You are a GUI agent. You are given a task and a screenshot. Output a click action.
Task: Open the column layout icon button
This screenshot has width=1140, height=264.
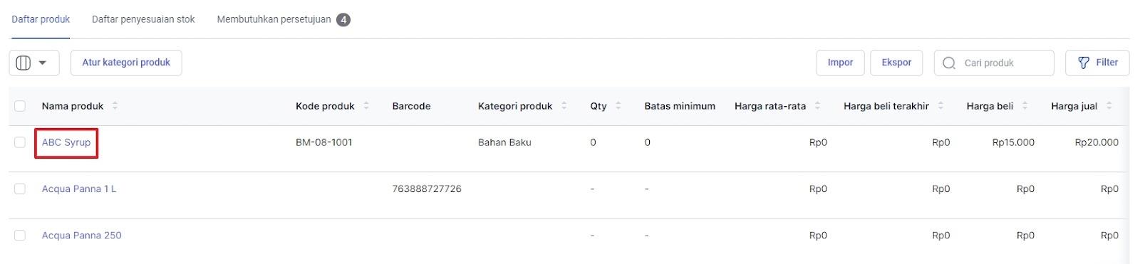tap(24, 63)
